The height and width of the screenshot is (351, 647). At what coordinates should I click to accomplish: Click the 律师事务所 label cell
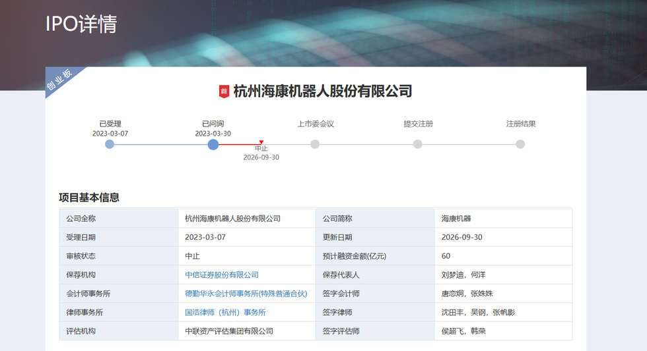(x=119, y=313)
